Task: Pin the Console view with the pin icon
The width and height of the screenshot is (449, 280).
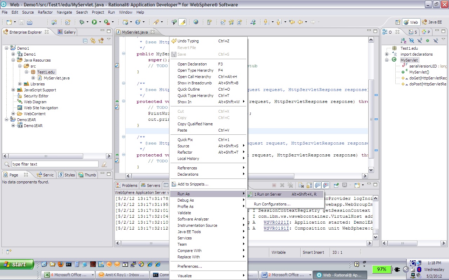Action: 336,185
